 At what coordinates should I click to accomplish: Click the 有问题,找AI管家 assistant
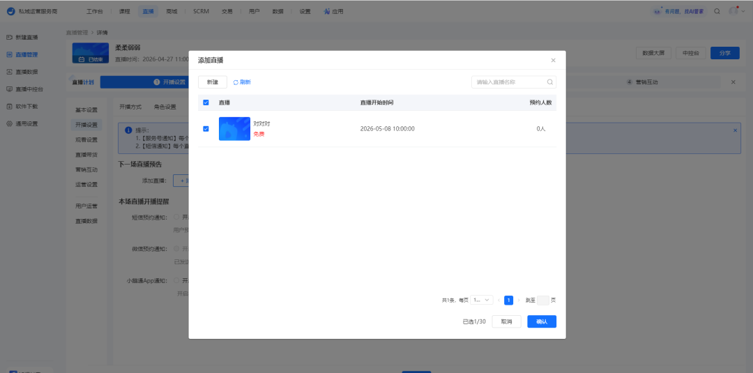[x=681, y=12]
